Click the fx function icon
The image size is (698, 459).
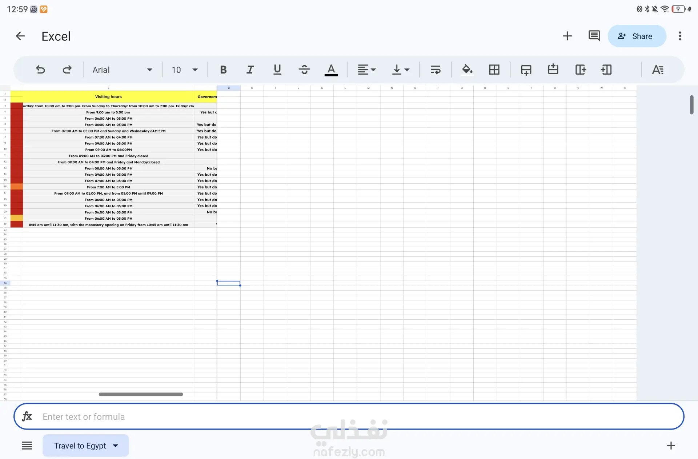(x=27, y=416)
